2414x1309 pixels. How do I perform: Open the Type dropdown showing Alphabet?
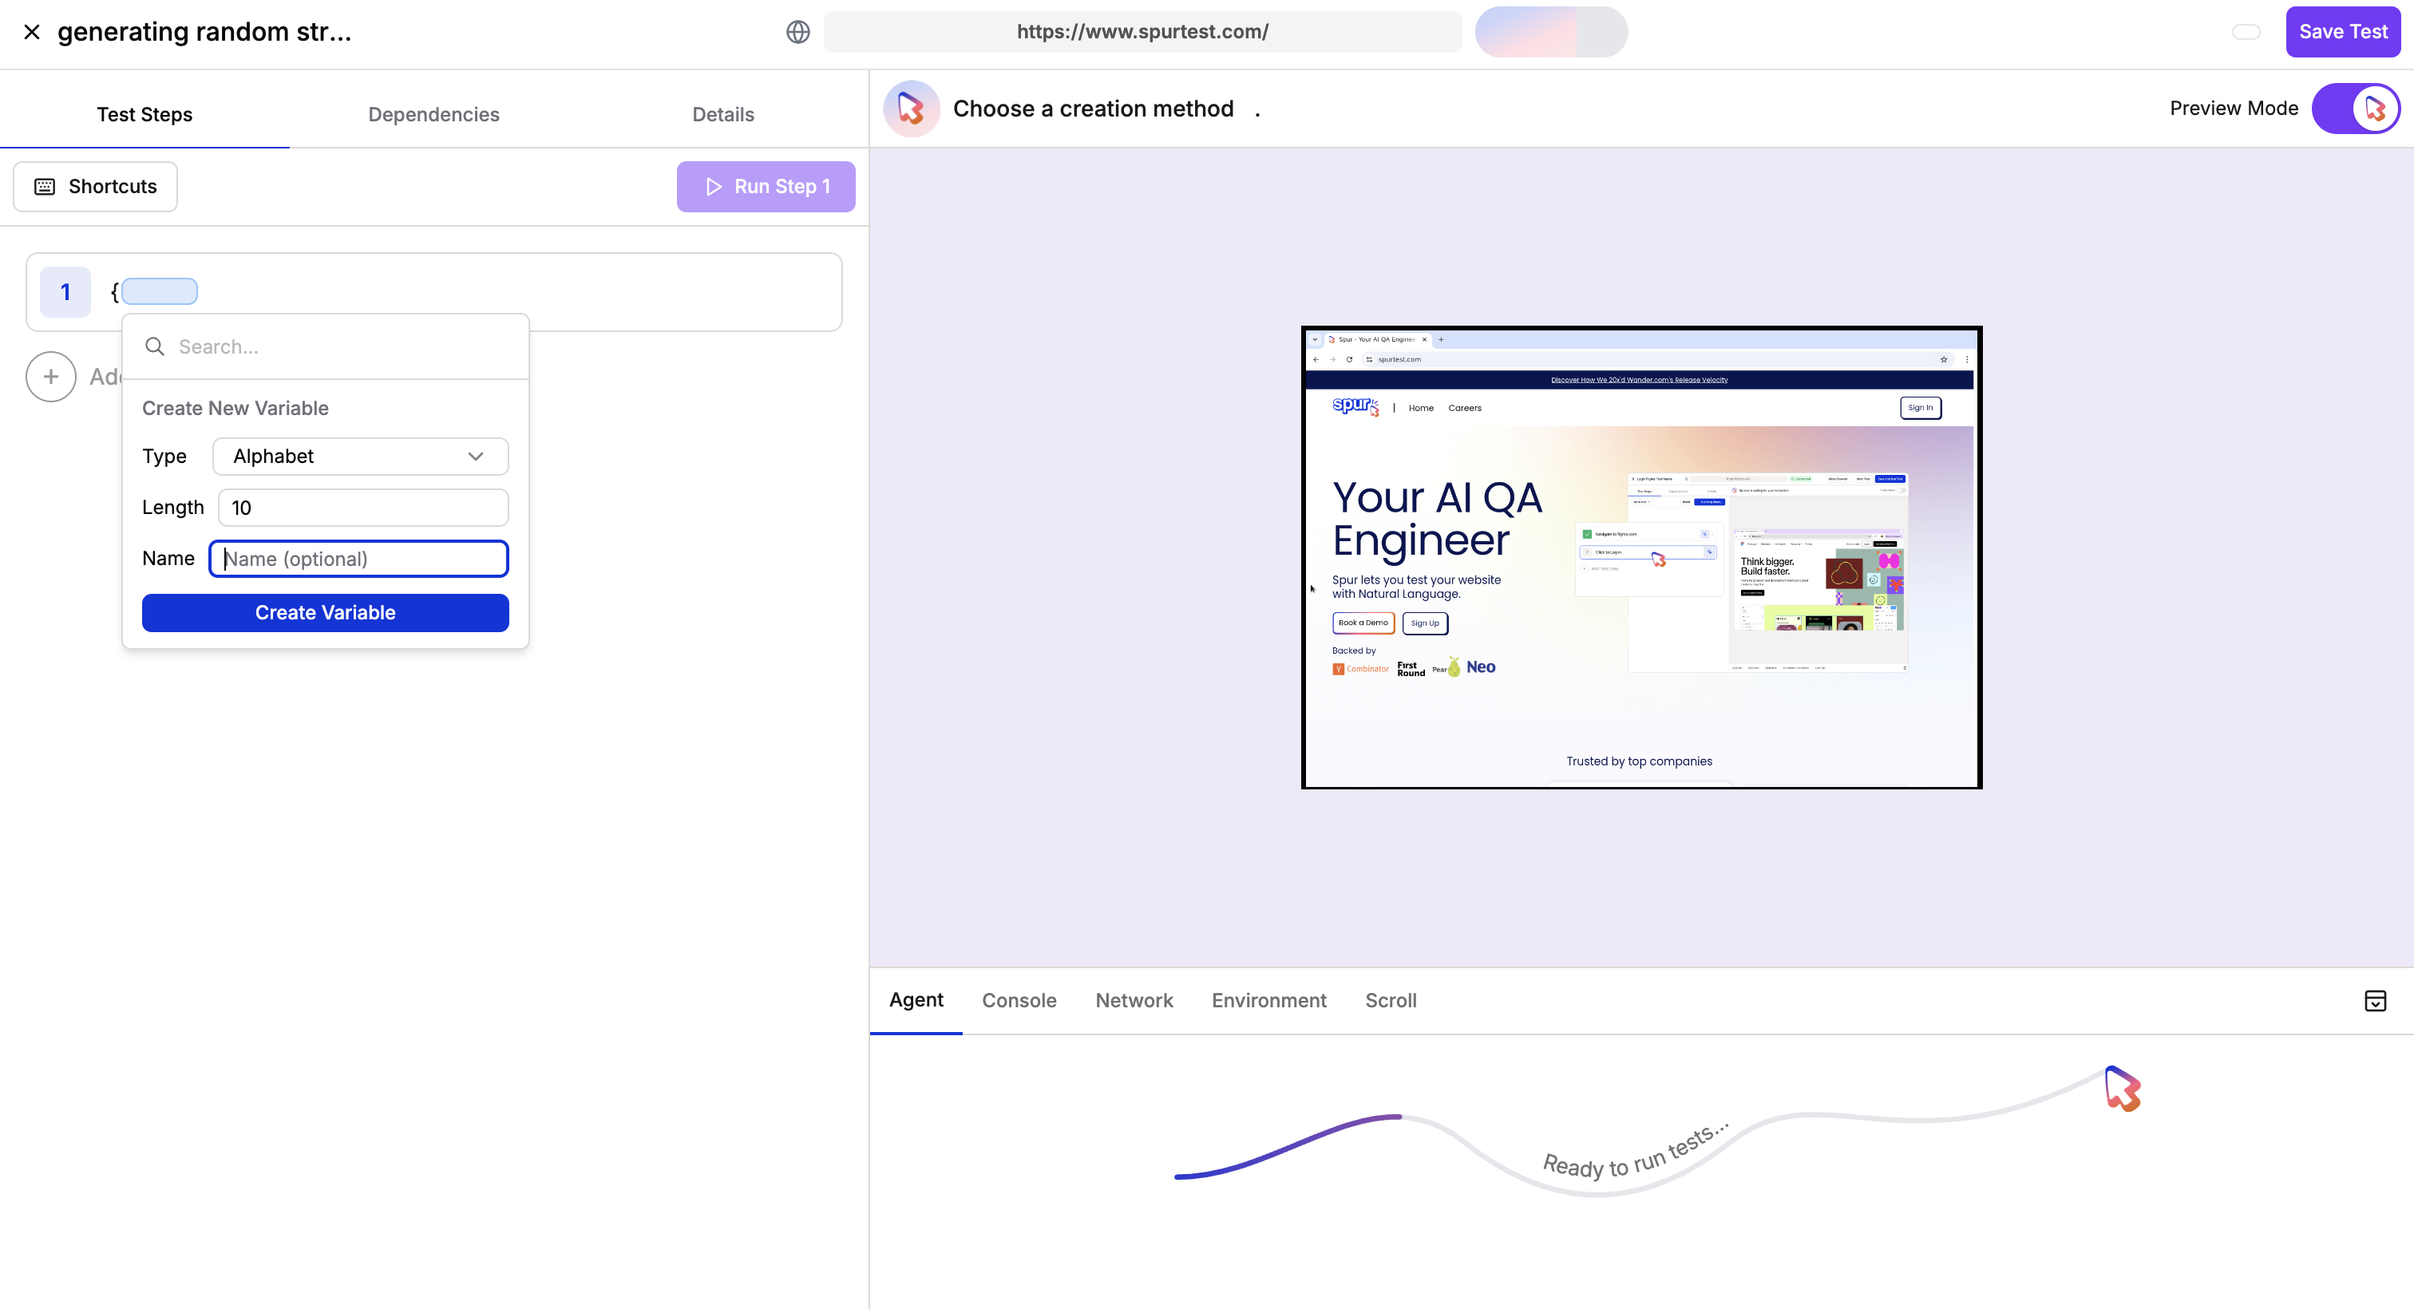click(360, 457)
